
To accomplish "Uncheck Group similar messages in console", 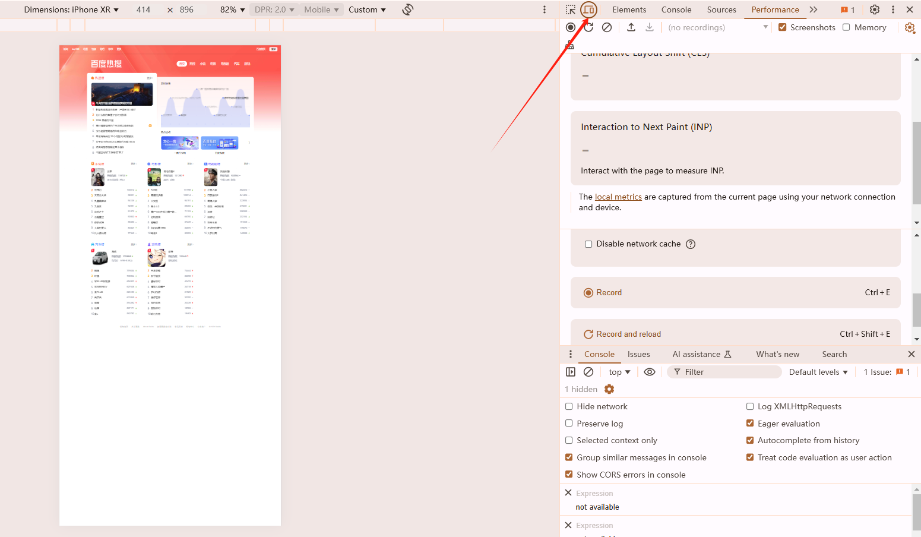I will click(569, 457).
